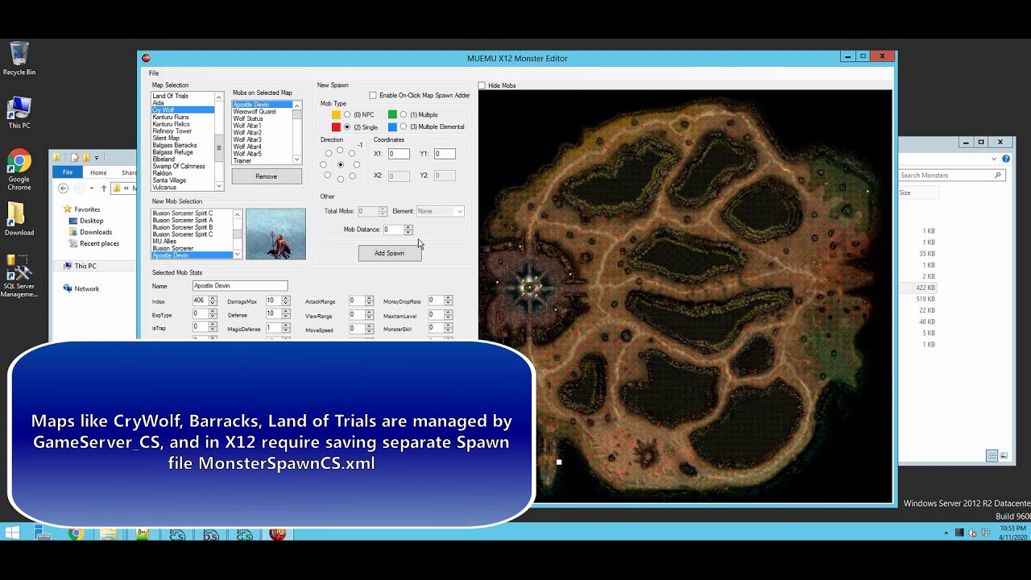Open the Recycle Bin desktop icon
This screenshot has height=580, width=1031.
[19, 58]
